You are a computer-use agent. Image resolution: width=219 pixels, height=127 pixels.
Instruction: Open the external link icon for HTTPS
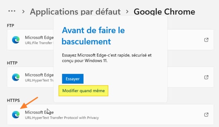206,115
